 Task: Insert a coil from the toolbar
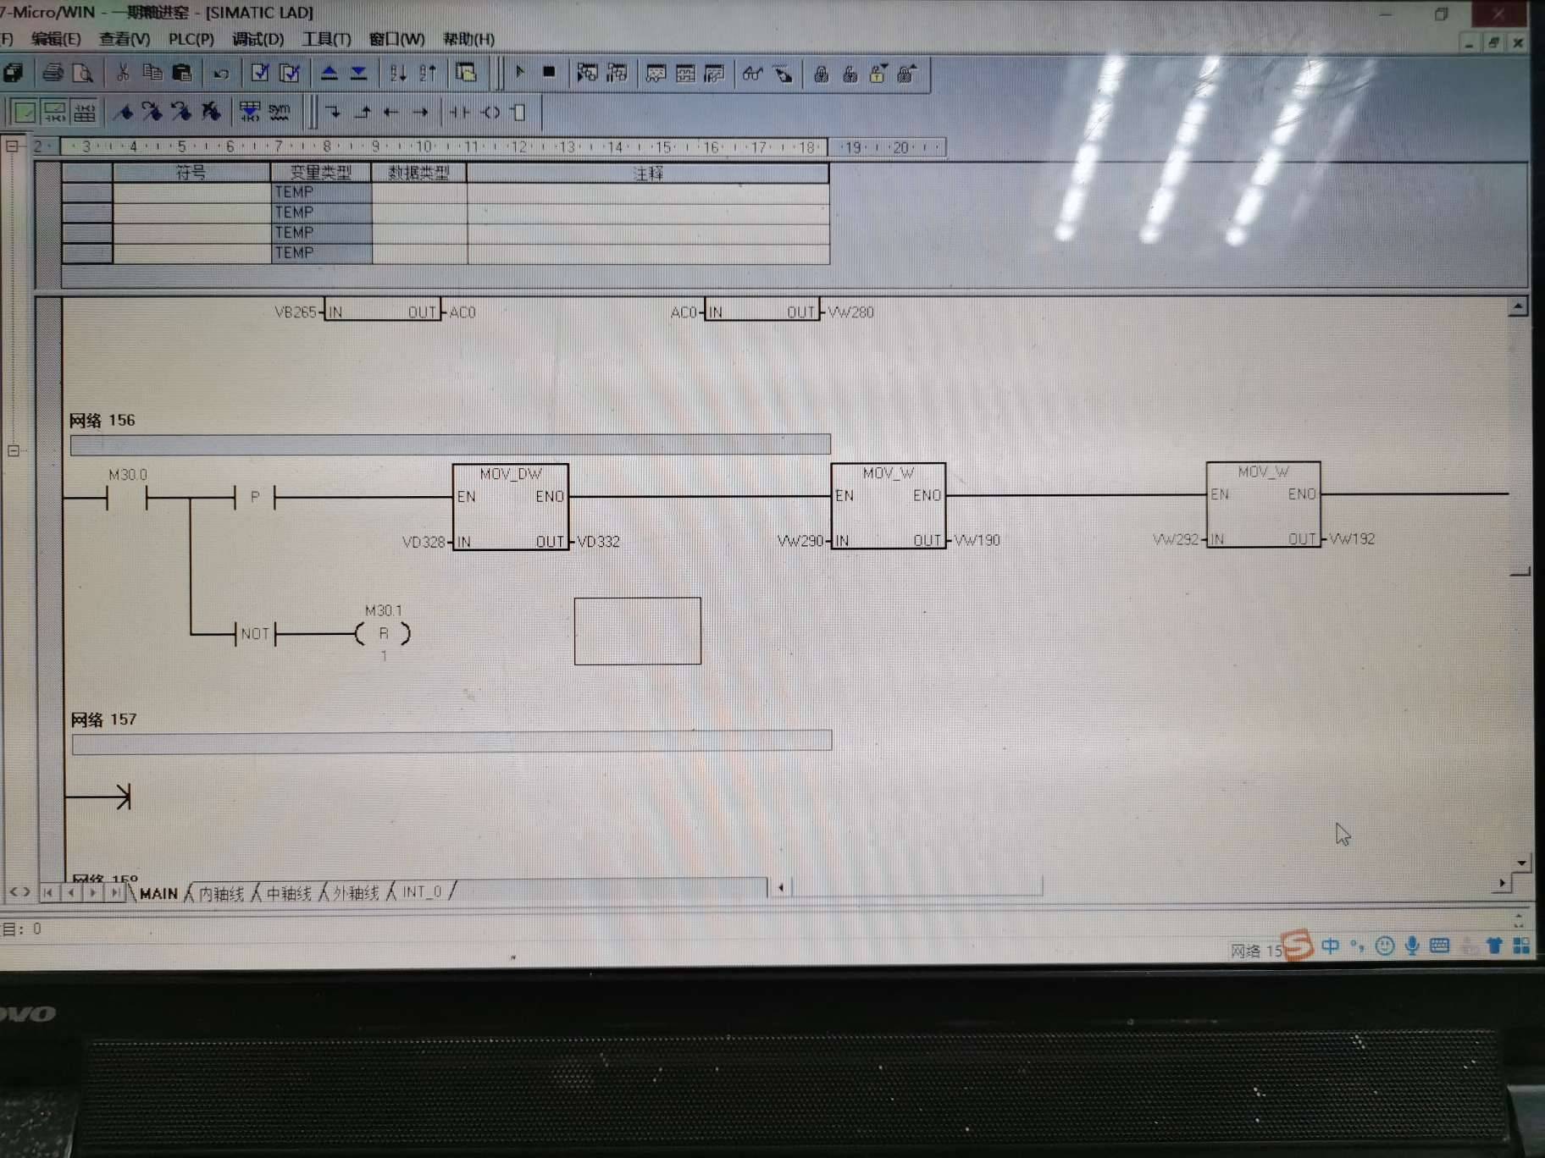coord(490,112)
